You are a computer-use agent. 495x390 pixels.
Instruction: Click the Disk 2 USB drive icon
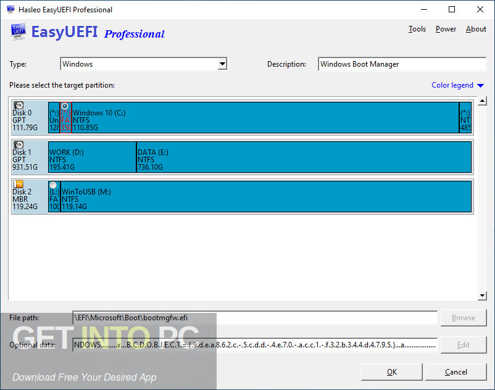19,184
